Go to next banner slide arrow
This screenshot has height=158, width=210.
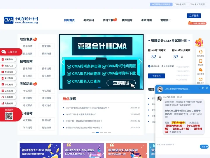tap(140, 62)
